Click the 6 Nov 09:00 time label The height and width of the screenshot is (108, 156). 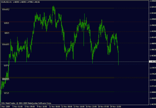(30, 107)
